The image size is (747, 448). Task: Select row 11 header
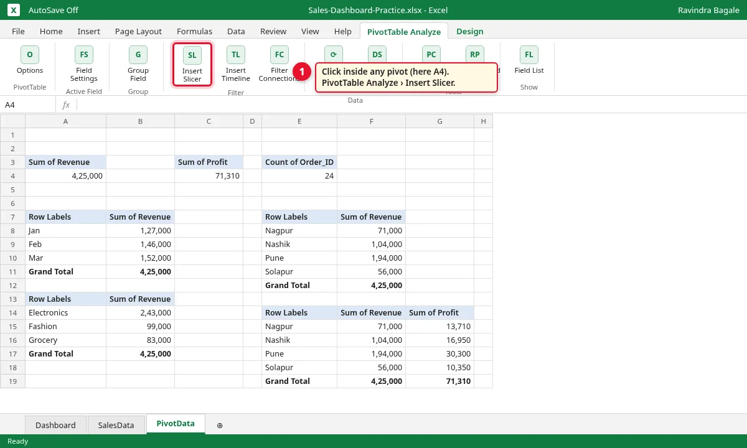pos(12,272)
